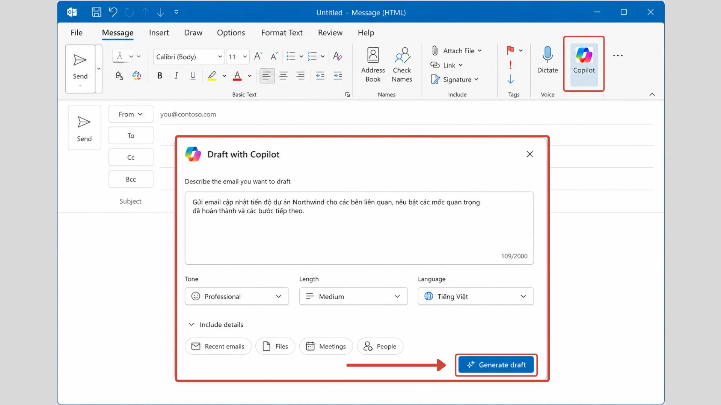This screenshot has width=721, height=405.
Task: Open the Language dropdown set to Tiếng Việt
Action: click(x=475, y=296)
